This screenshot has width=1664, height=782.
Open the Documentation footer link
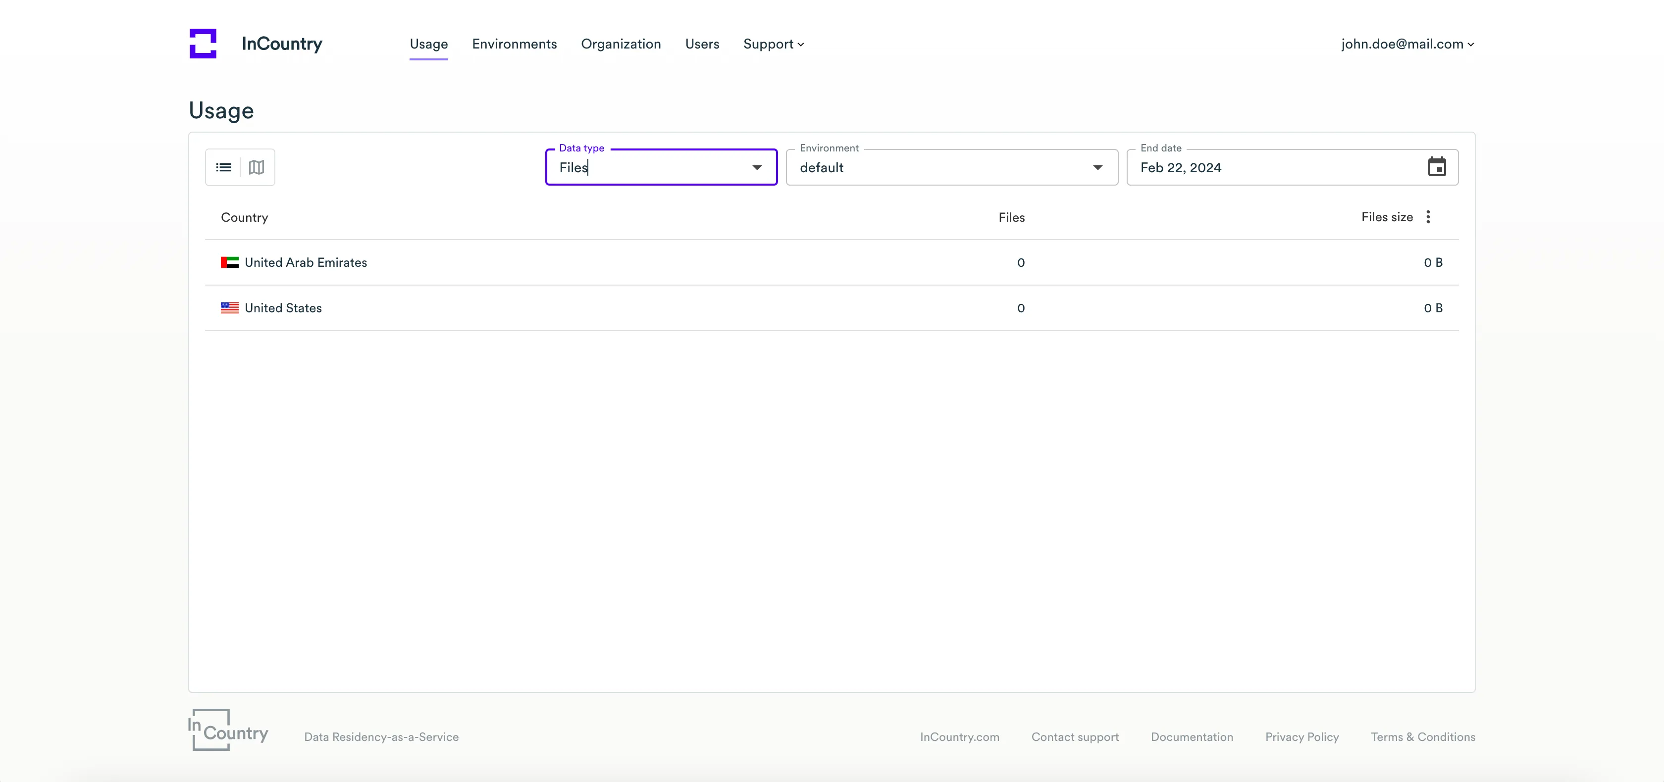[1191, 737]
